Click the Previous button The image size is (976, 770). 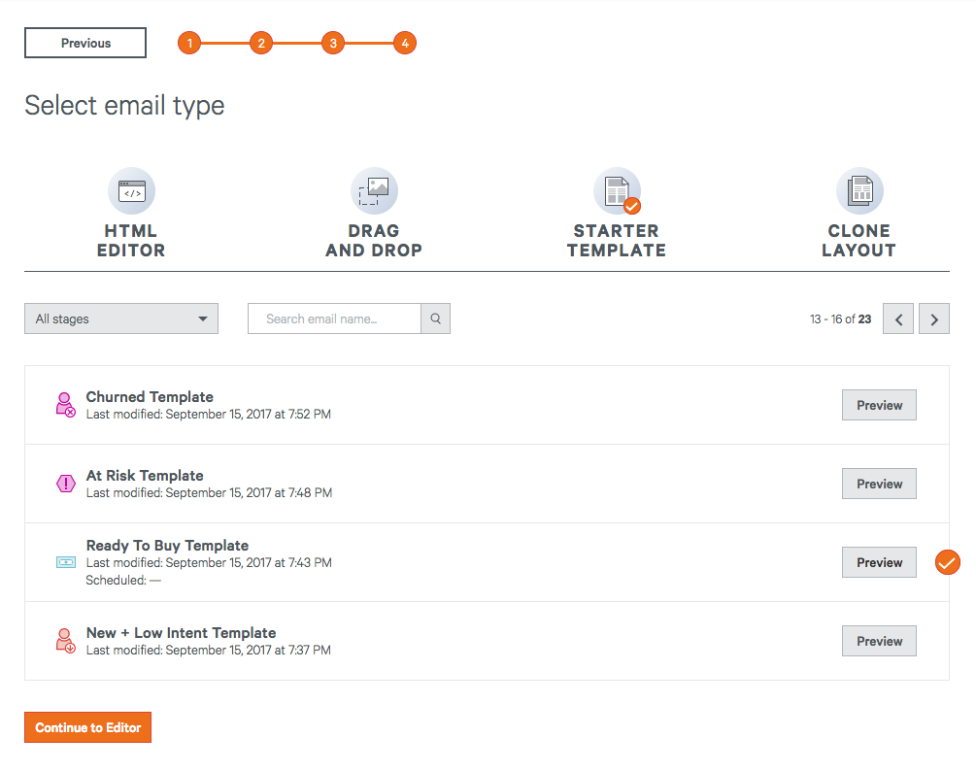click(x=85, y=43)
